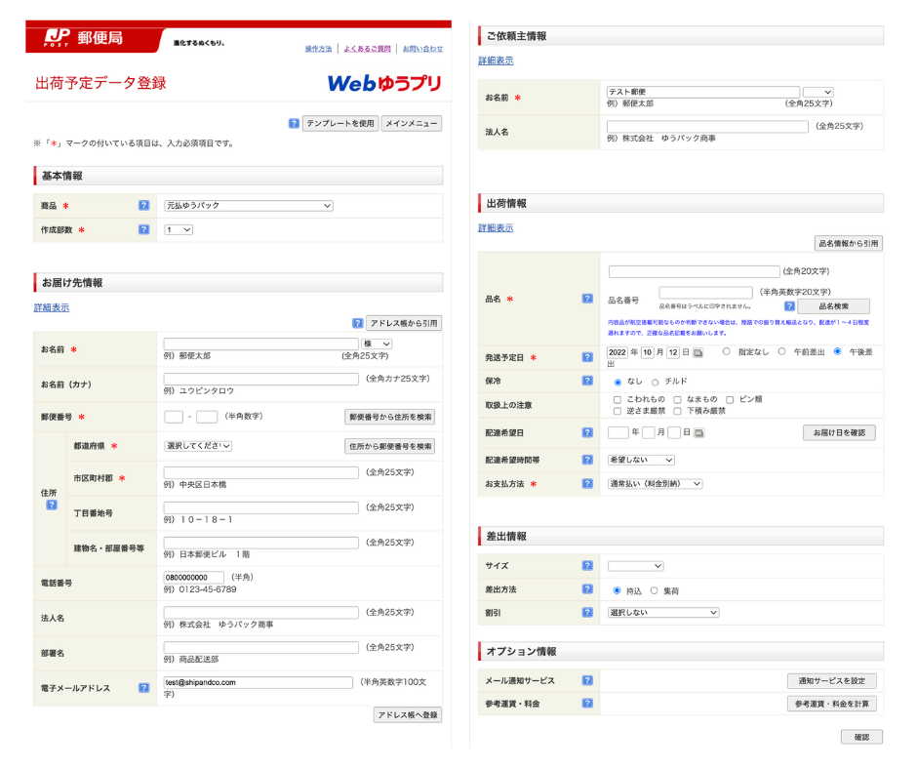This screenshot has width=917, height=769.
Task: Select 指定なし radio for shipping date
Action: (x=726, y=351)
